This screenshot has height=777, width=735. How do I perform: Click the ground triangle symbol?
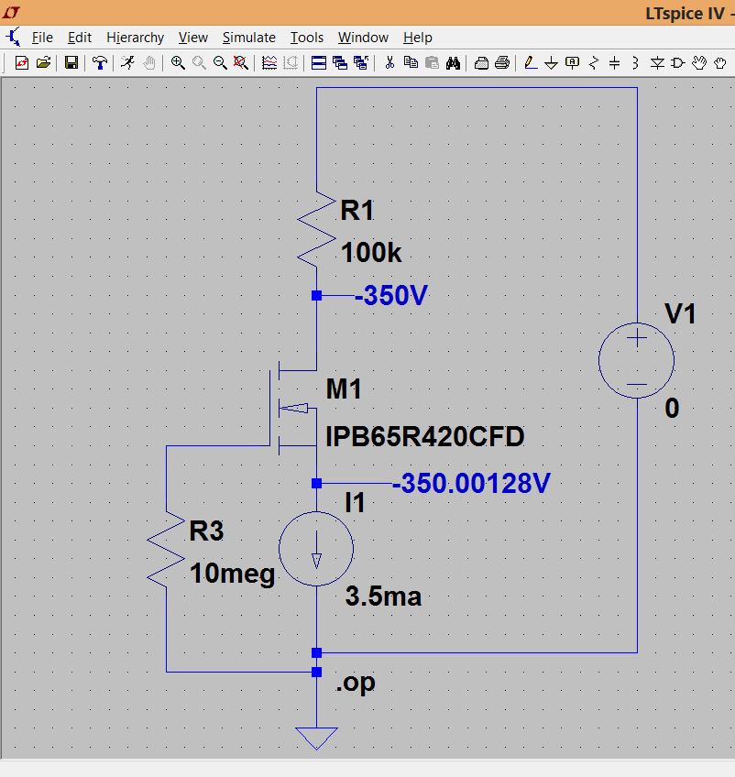coord(316,739)
